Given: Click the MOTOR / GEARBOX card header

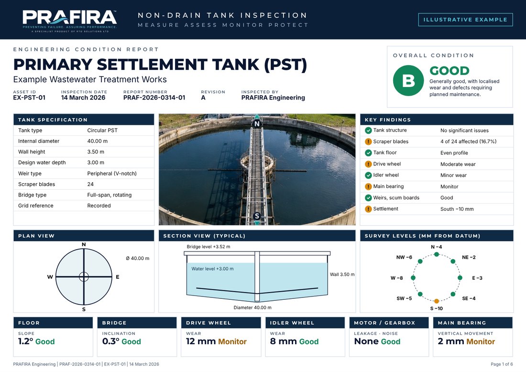Looking at the screenshot, I should (x=389, y=323).
